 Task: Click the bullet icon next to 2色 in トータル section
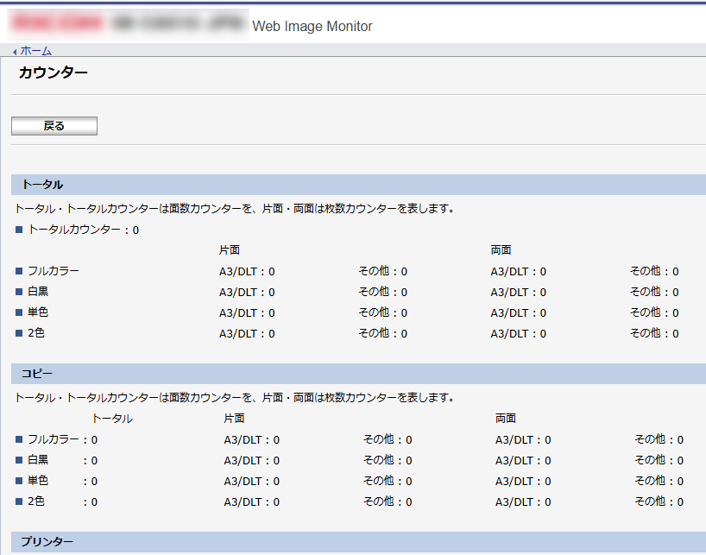click(x=19, y=333)
